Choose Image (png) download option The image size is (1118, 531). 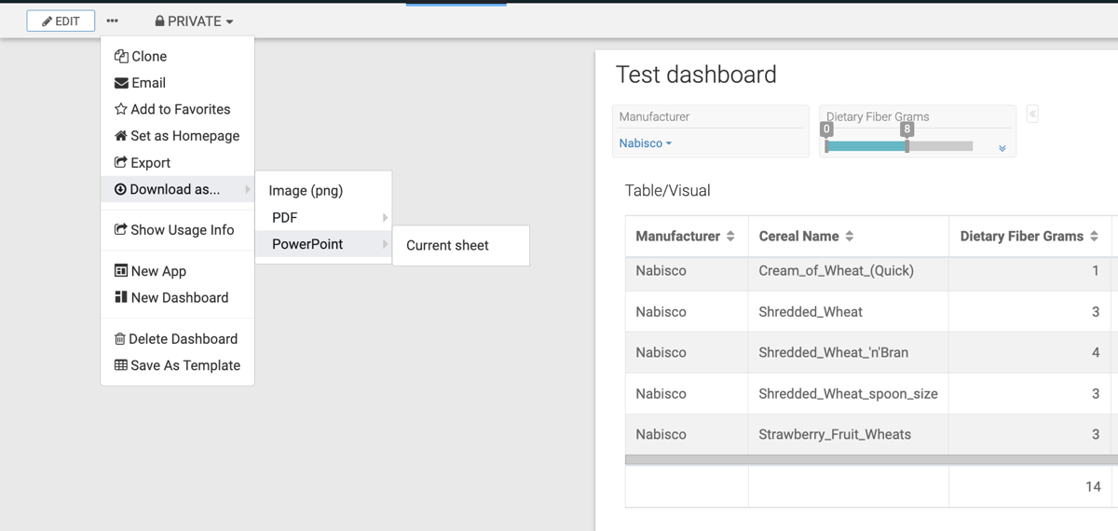[x=306, y=191]
